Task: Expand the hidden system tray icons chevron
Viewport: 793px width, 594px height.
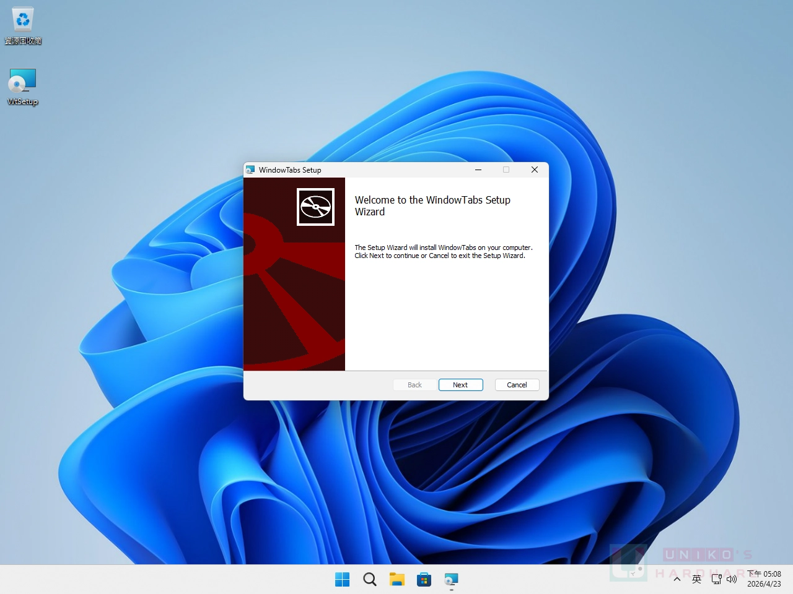Action: (677, 579)
